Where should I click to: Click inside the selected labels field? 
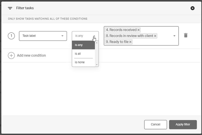153,42
